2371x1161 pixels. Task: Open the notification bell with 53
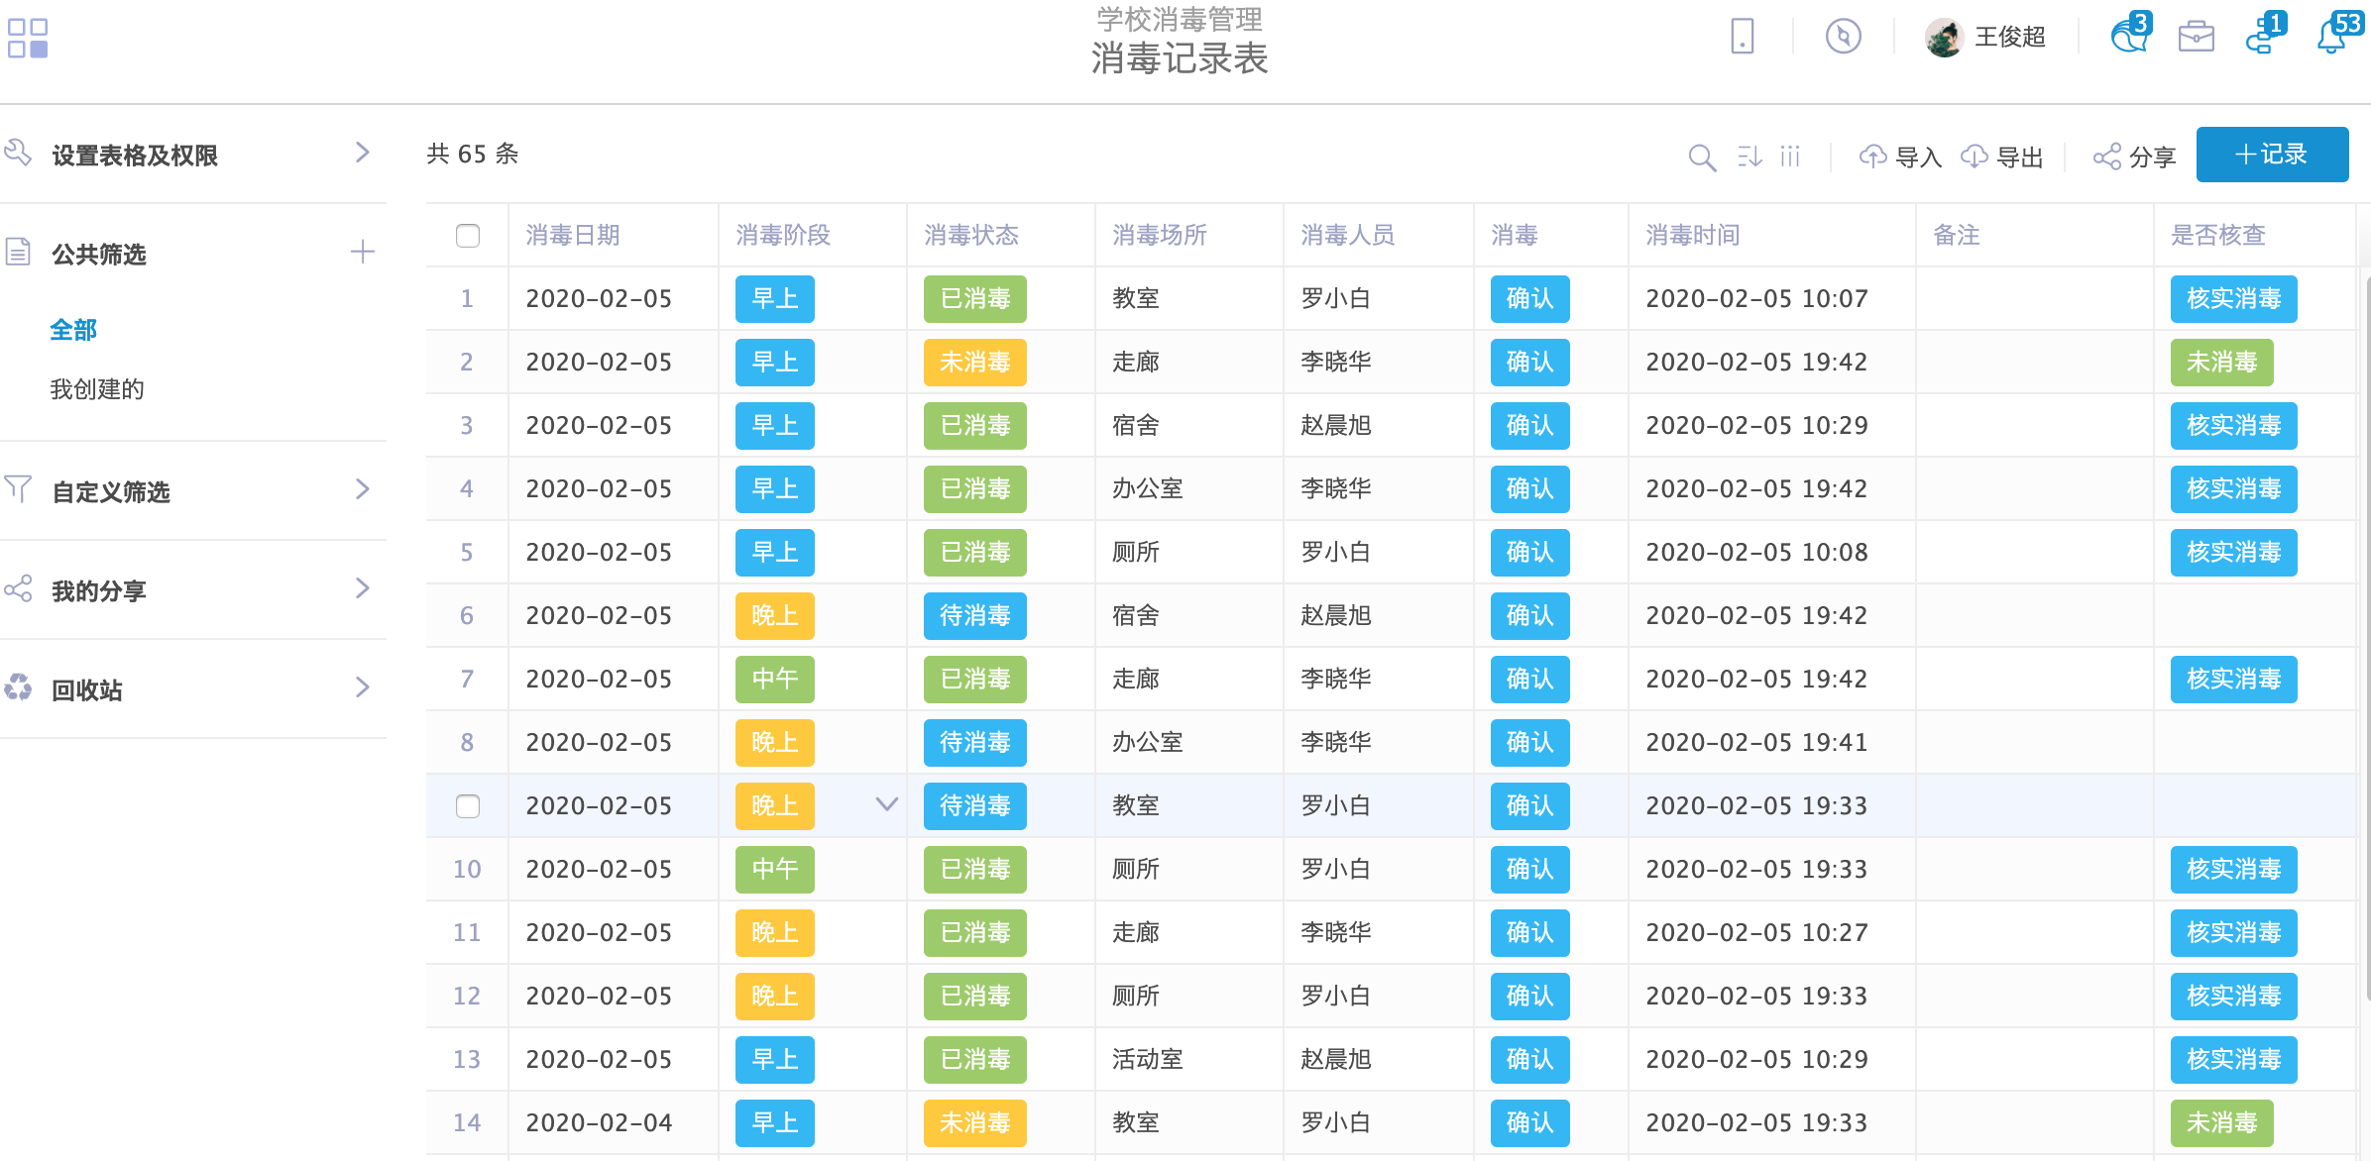tap(2333, 36)
